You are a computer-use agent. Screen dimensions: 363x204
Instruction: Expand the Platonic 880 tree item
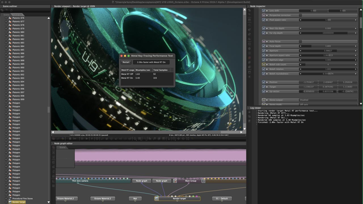6,32
